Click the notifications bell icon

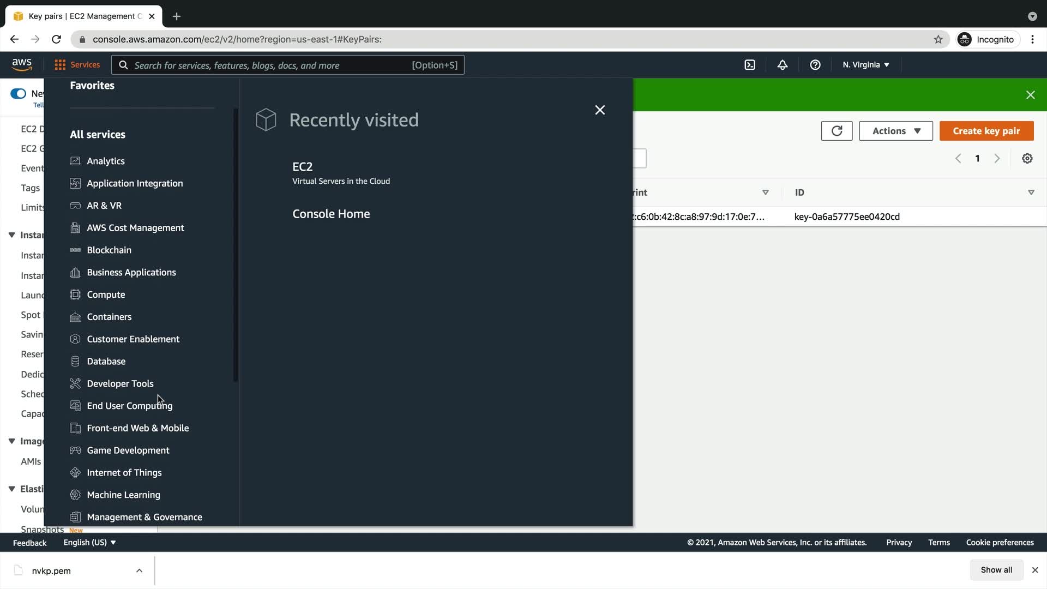click(x=782, y=65)
